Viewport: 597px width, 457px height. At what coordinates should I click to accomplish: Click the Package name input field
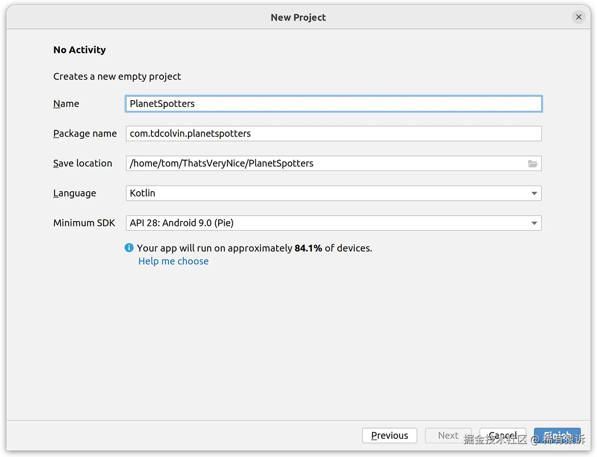coord(298,133)
